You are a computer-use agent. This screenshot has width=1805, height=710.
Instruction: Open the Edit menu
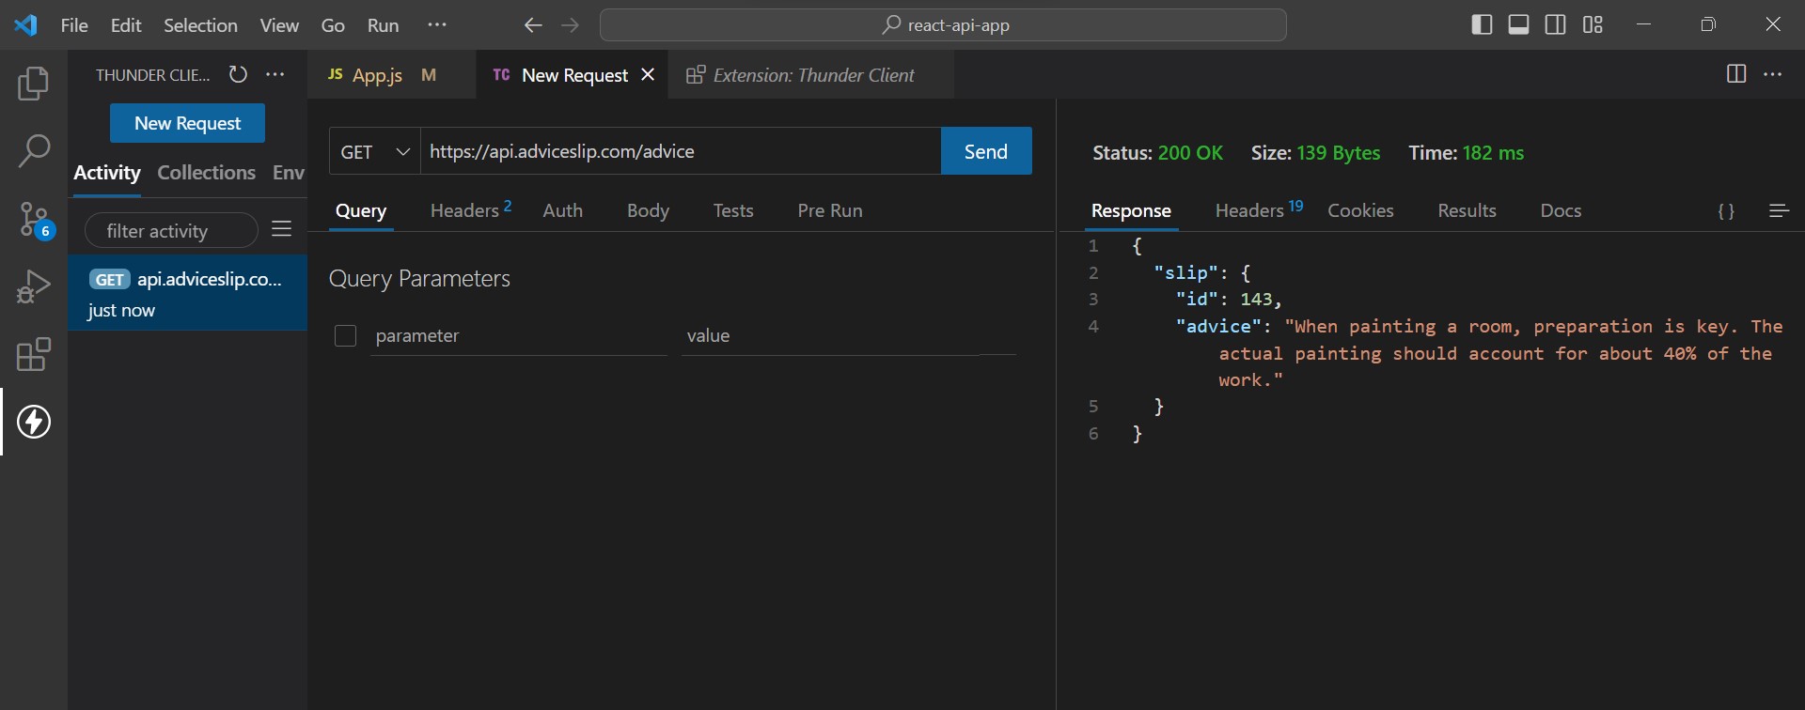(x=126, y=25)
